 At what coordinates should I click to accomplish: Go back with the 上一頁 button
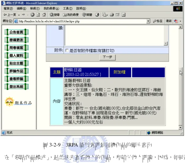point(10,15)
